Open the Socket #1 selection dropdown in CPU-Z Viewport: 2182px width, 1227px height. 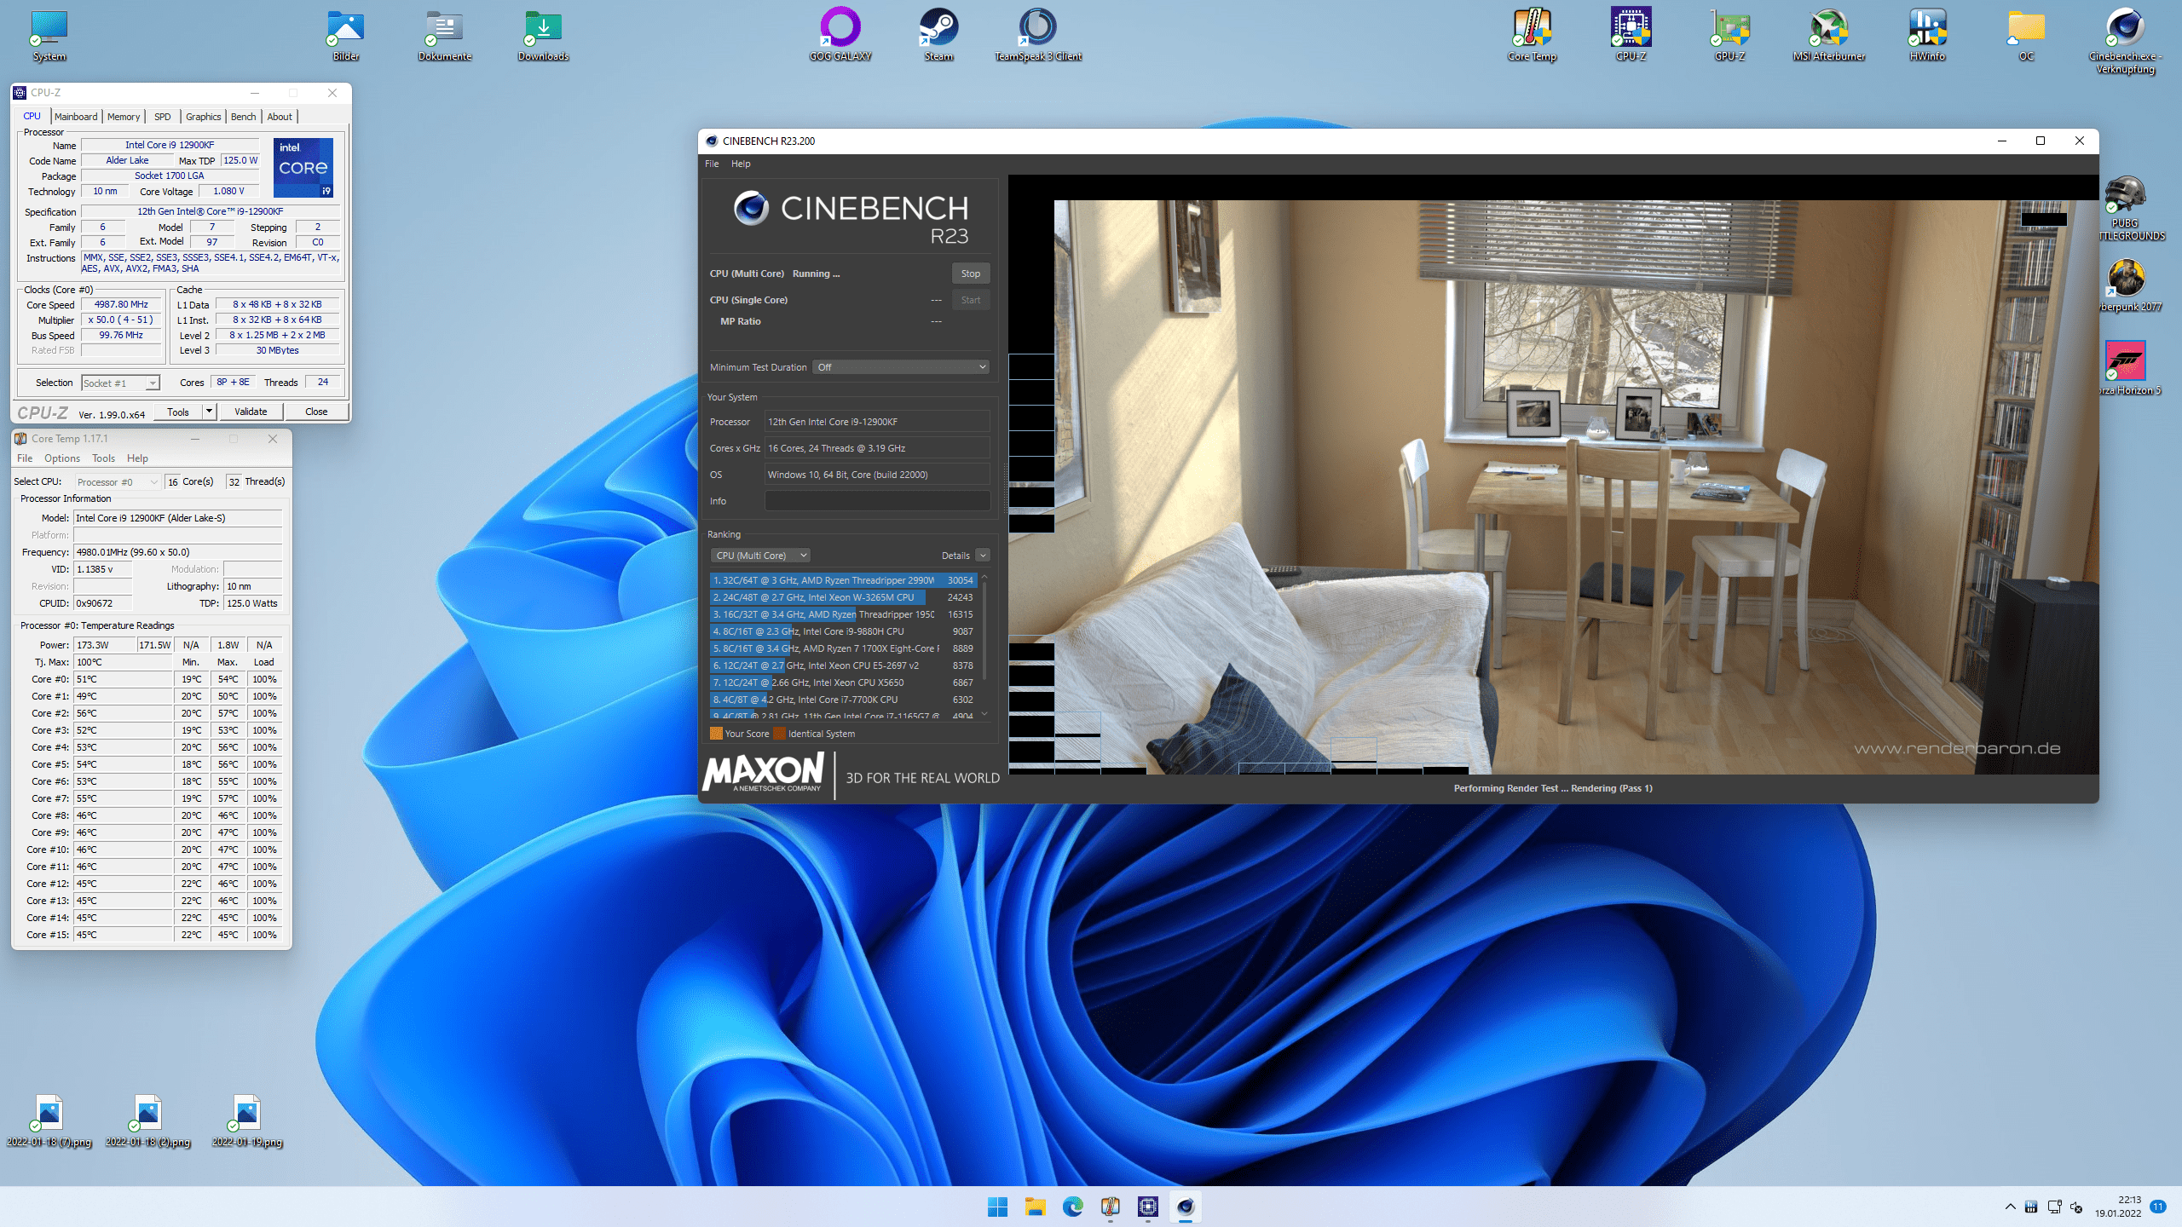pyautogui.click(x=120, y=383)
